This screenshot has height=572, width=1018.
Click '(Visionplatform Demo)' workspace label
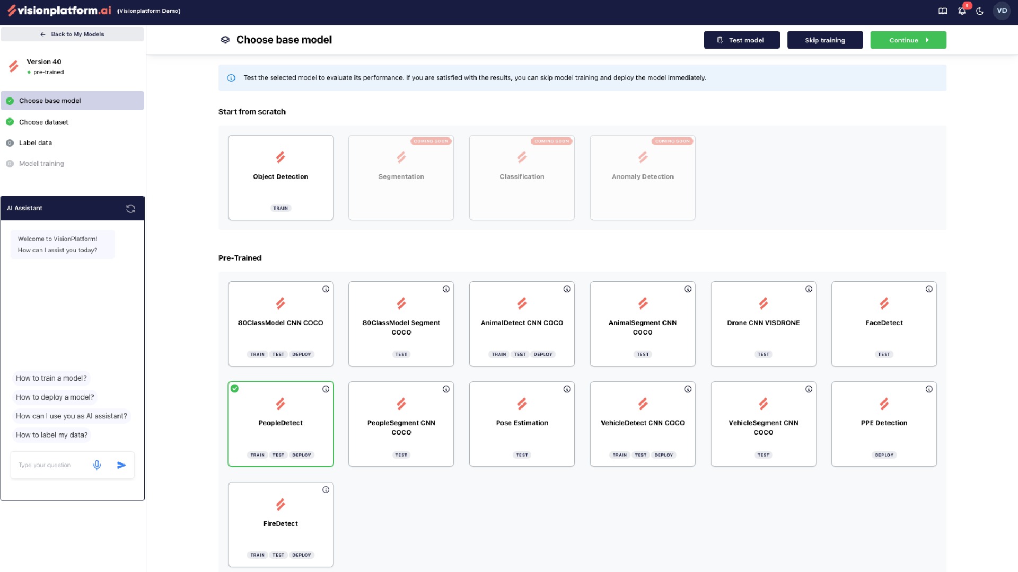click(x=148, y=11)
